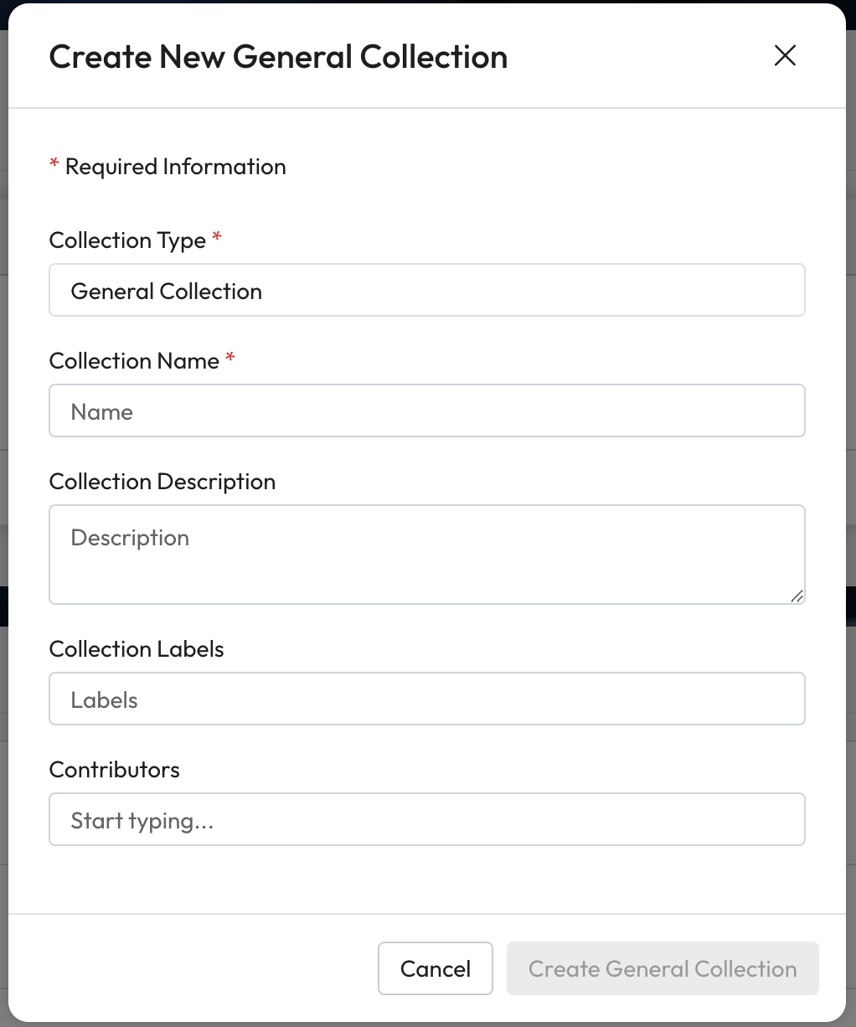
Task: Open the Collection Type field
Action: [426, 291]
